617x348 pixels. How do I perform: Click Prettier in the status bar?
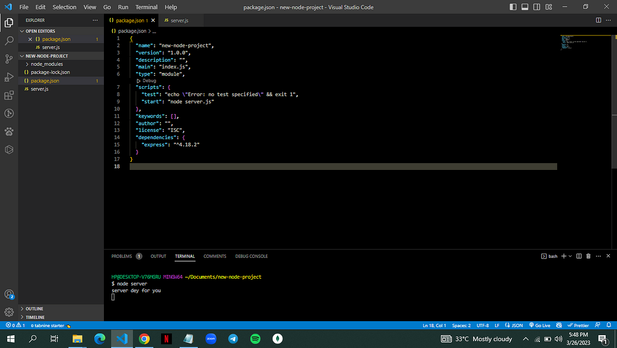578,325
